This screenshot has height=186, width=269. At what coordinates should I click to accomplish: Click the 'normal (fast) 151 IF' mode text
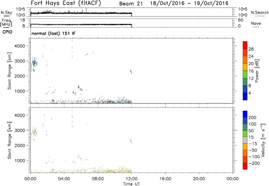(x=53, y=33)
